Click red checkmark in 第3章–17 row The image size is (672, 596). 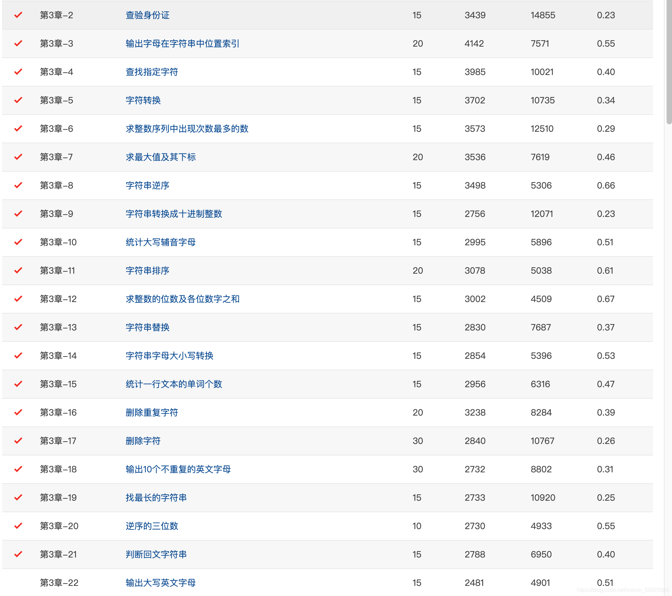tap(18, 441)
